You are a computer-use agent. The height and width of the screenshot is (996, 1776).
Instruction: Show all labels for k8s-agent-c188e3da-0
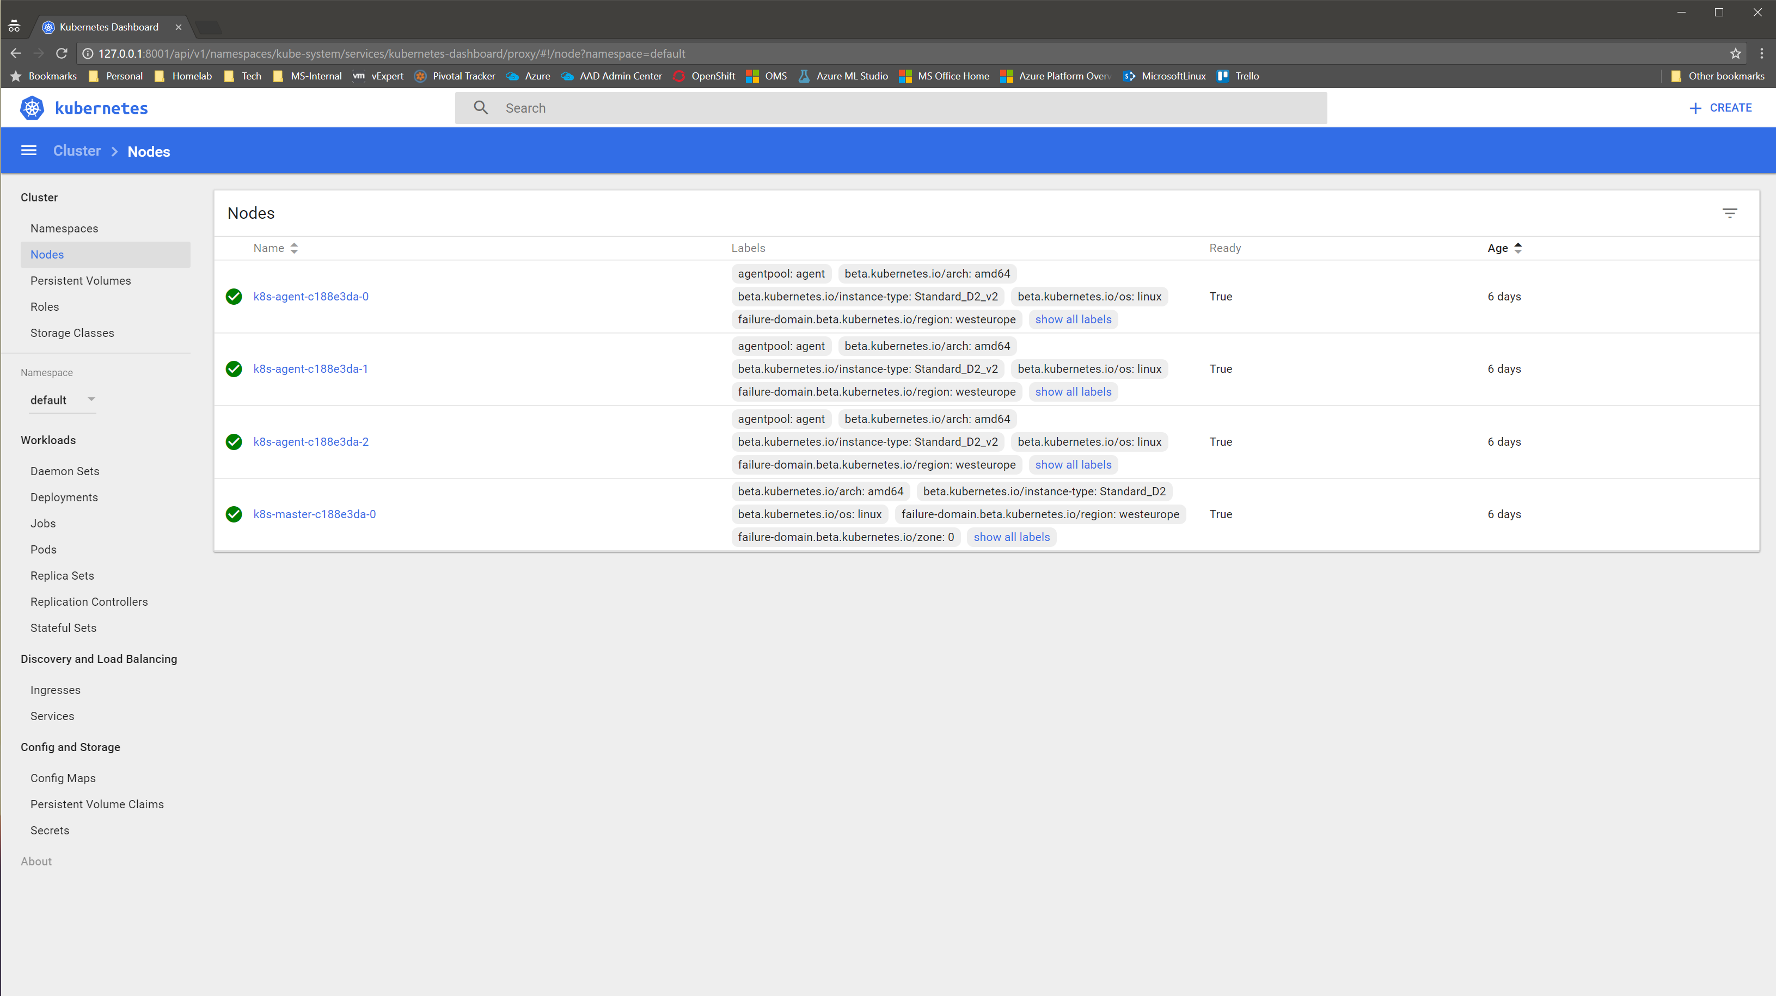click(x=1073, y=319)
